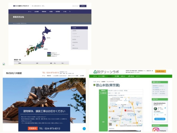Click the map zoom out minus button
Viewport: 177px width, 133px height.
coord(140,123)
